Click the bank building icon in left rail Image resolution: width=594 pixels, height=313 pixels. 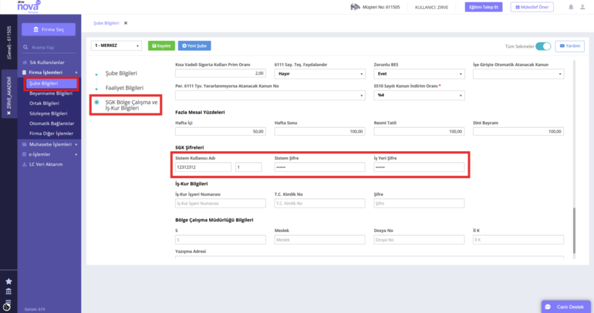pyautogui.click(x=9, y=291)
